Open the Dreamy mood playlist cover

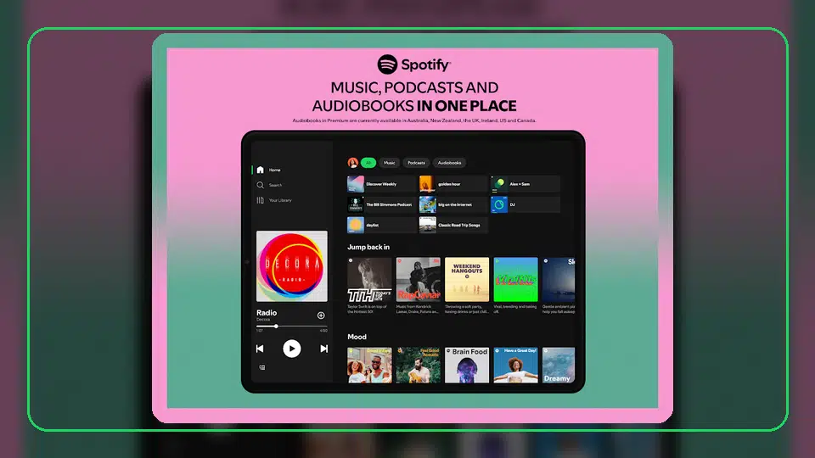click(x=559, y=365)
